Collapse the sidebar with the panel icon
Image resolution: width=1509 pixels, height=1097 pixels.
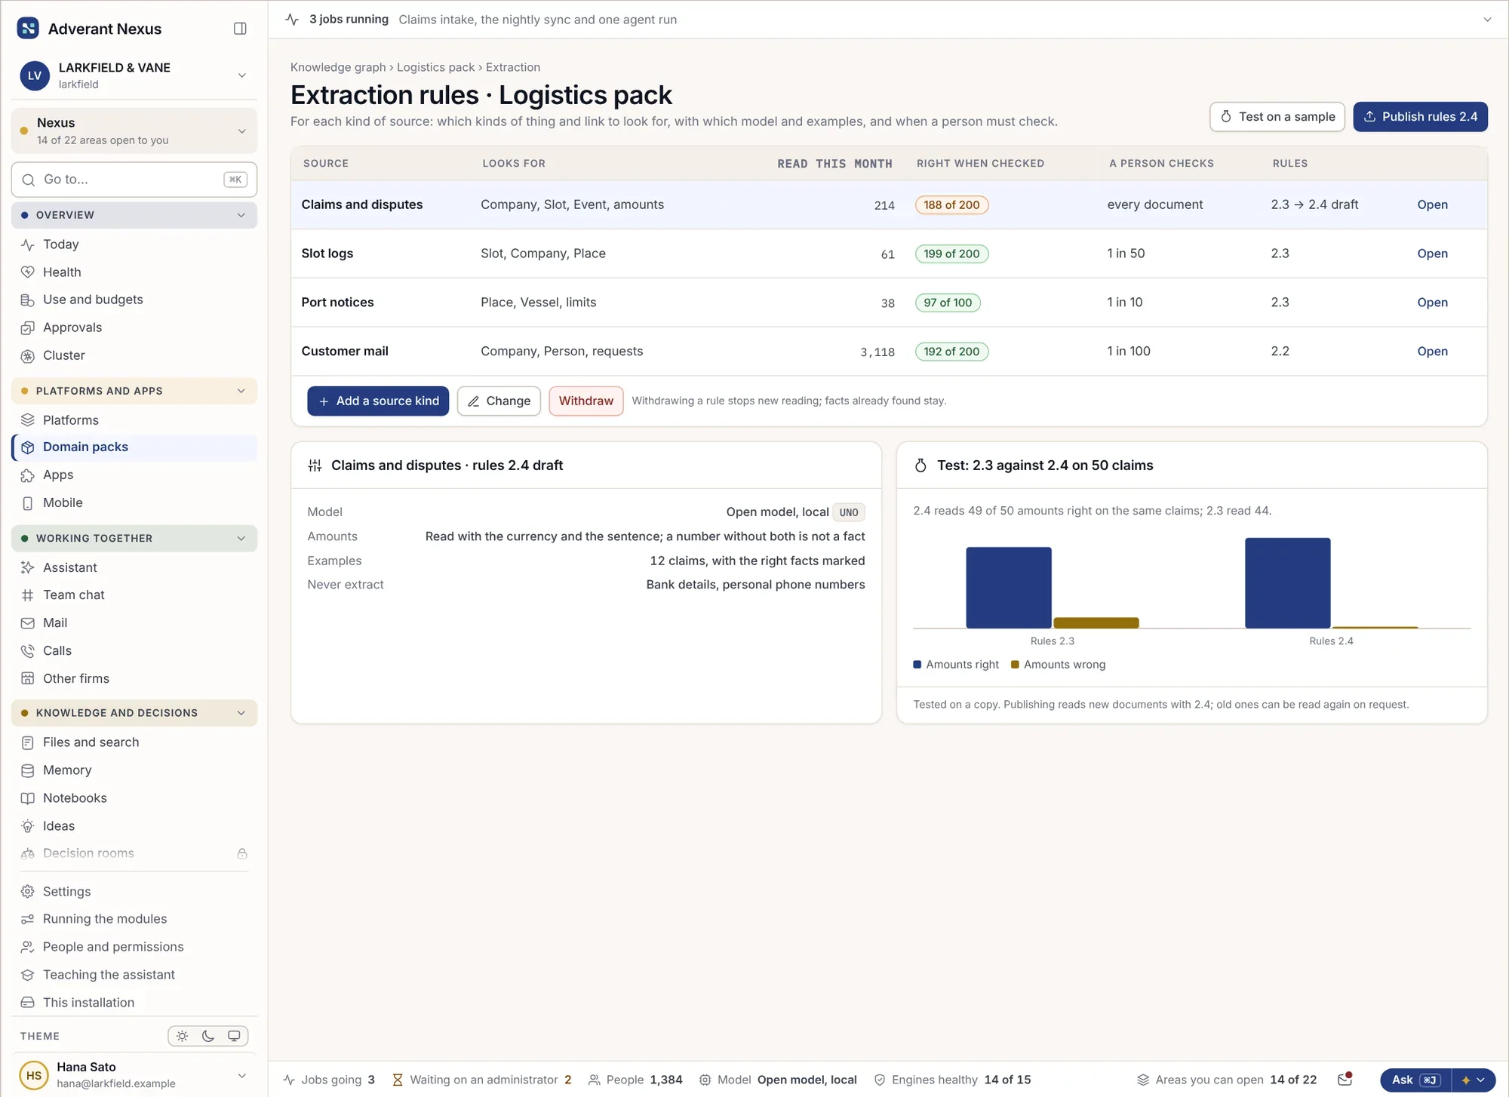click(x=240, y=29)
